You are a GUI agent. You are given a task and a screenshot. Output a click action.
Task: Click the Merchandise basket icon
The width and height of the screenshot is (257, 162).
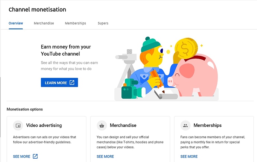click(x=102, y=125)
